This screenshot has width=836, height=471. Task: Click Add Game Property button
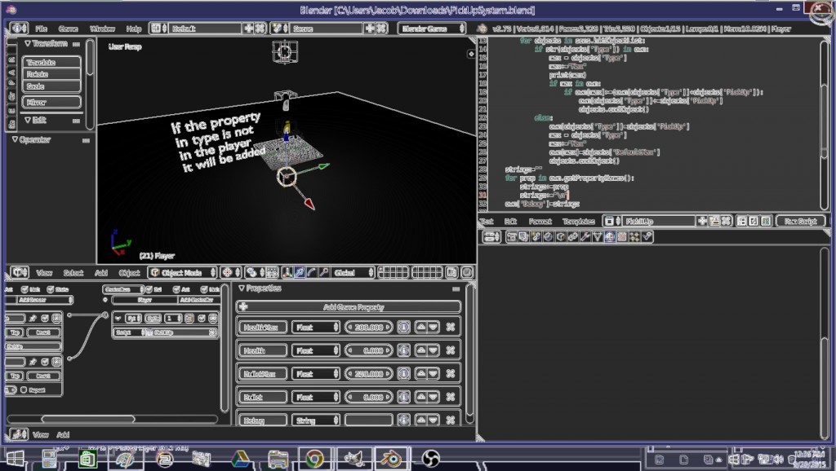[349, 307]
